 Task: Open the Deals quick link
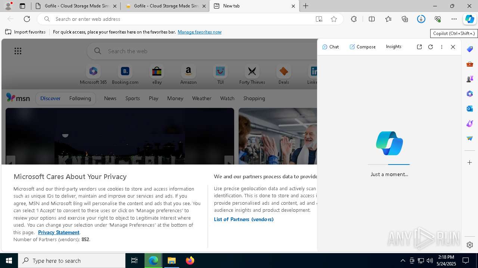click(284, 75)
